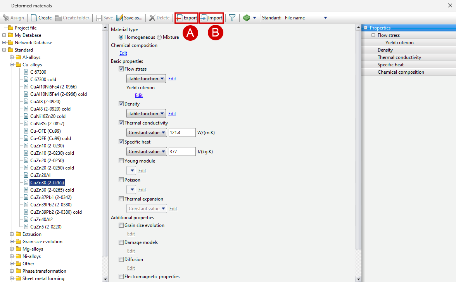Select the Mixture material type
The image size is (456, 282).
point(159,37)
